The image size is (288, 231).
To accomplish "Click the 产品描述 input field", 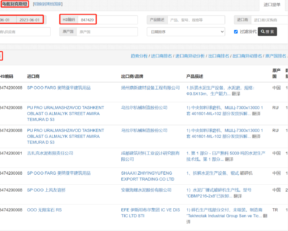I will click(x=196, y=20).
